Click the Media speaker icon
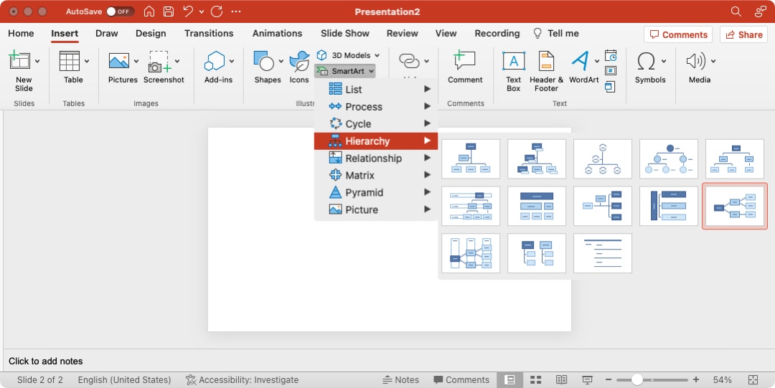This screenshot has height=388, width=775. [696, 61]
